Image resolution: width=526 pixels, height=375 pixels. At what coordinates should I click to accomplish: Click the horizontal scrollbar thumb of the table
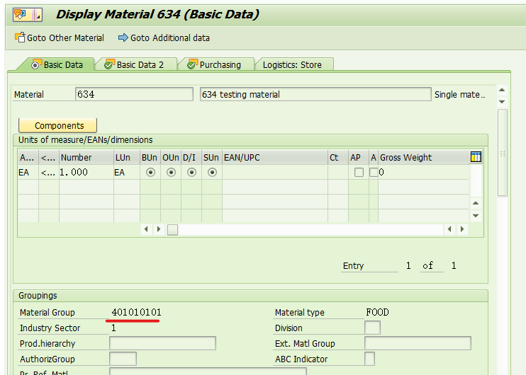tap(172, 230)
